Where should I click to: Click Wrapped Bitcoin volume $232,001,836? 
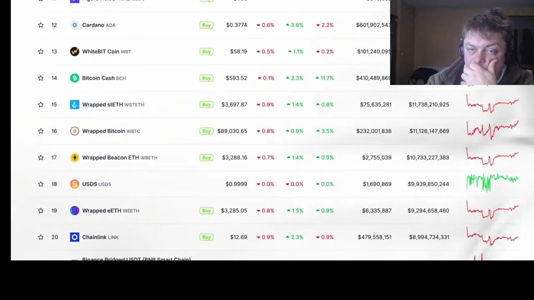click(x=374, y=131)
